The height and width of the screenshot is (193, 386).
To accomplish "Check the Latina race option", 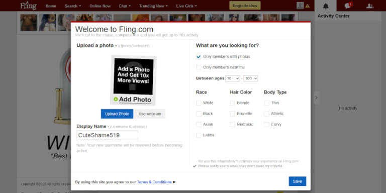I will point(199,135).
